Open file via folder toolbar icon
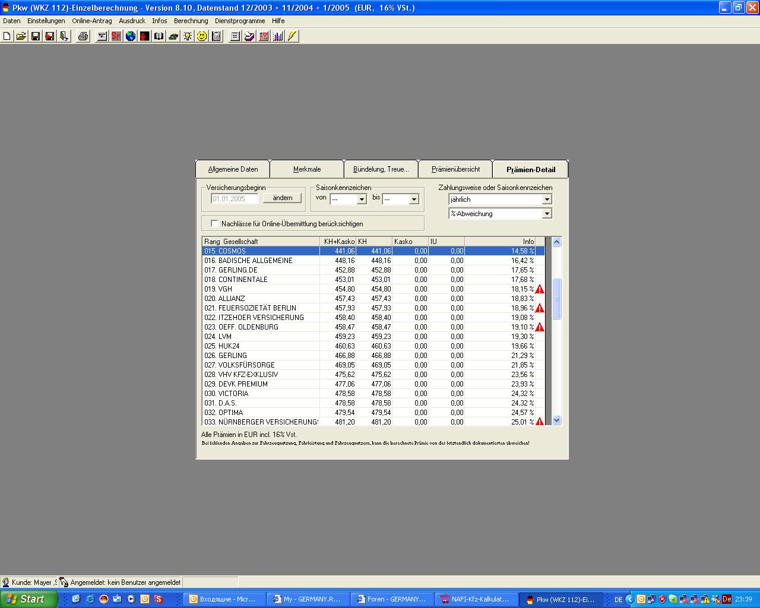This screenshot has height=608, width=760. pos(21,36)
